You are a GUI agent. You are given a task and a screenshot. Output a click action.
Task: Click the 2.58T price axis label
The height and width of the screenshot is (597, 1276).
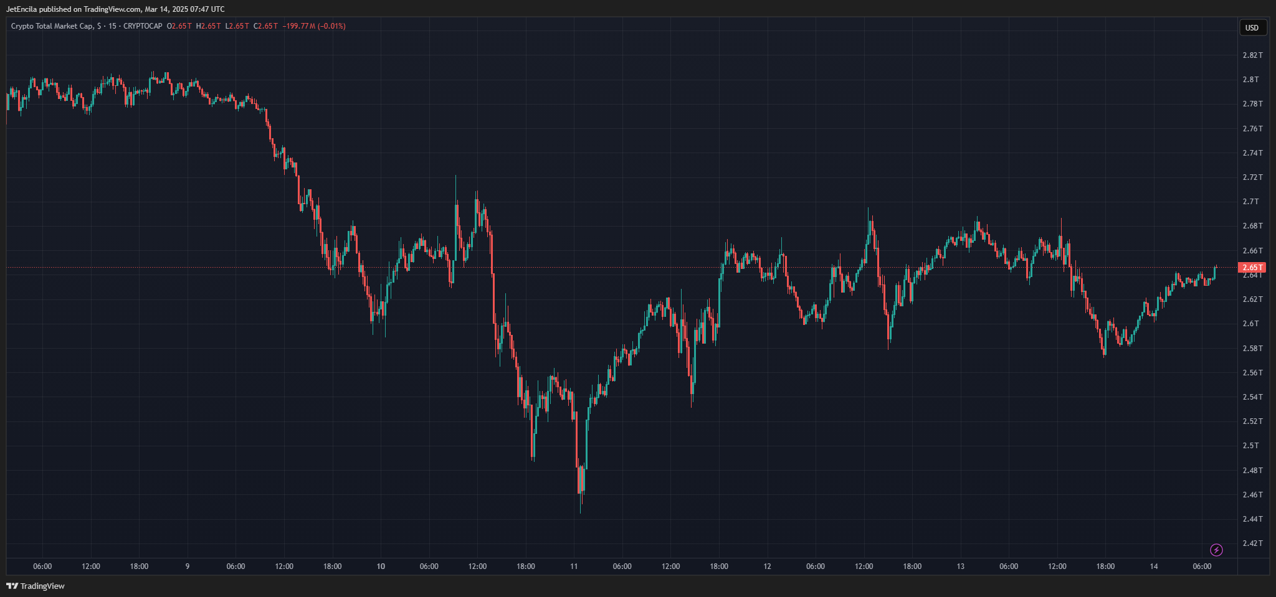[1252, 349]
